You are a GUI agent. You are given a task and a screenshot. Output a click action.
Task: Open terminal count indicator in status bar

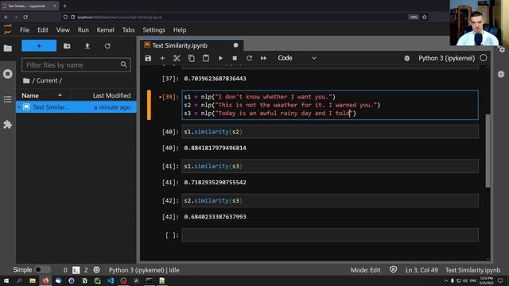point(76,270)
